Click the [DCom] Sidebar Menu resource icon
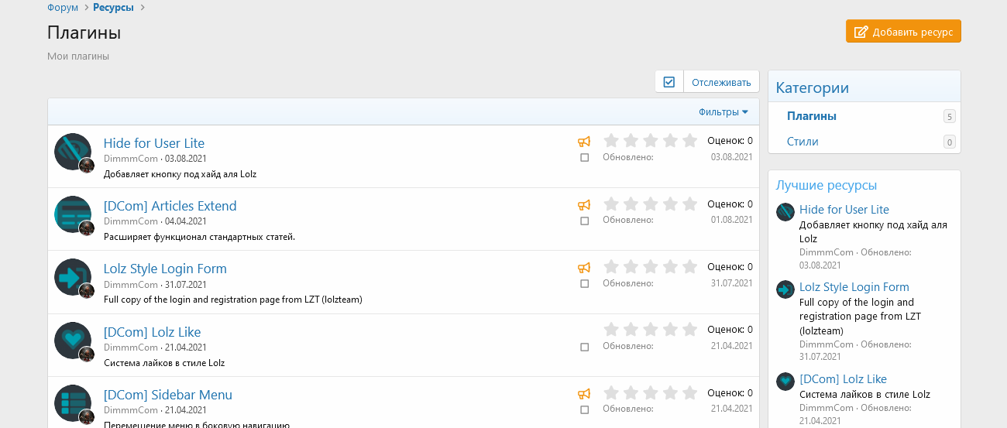The image size is (1007, 428). [x=73, y=402]
